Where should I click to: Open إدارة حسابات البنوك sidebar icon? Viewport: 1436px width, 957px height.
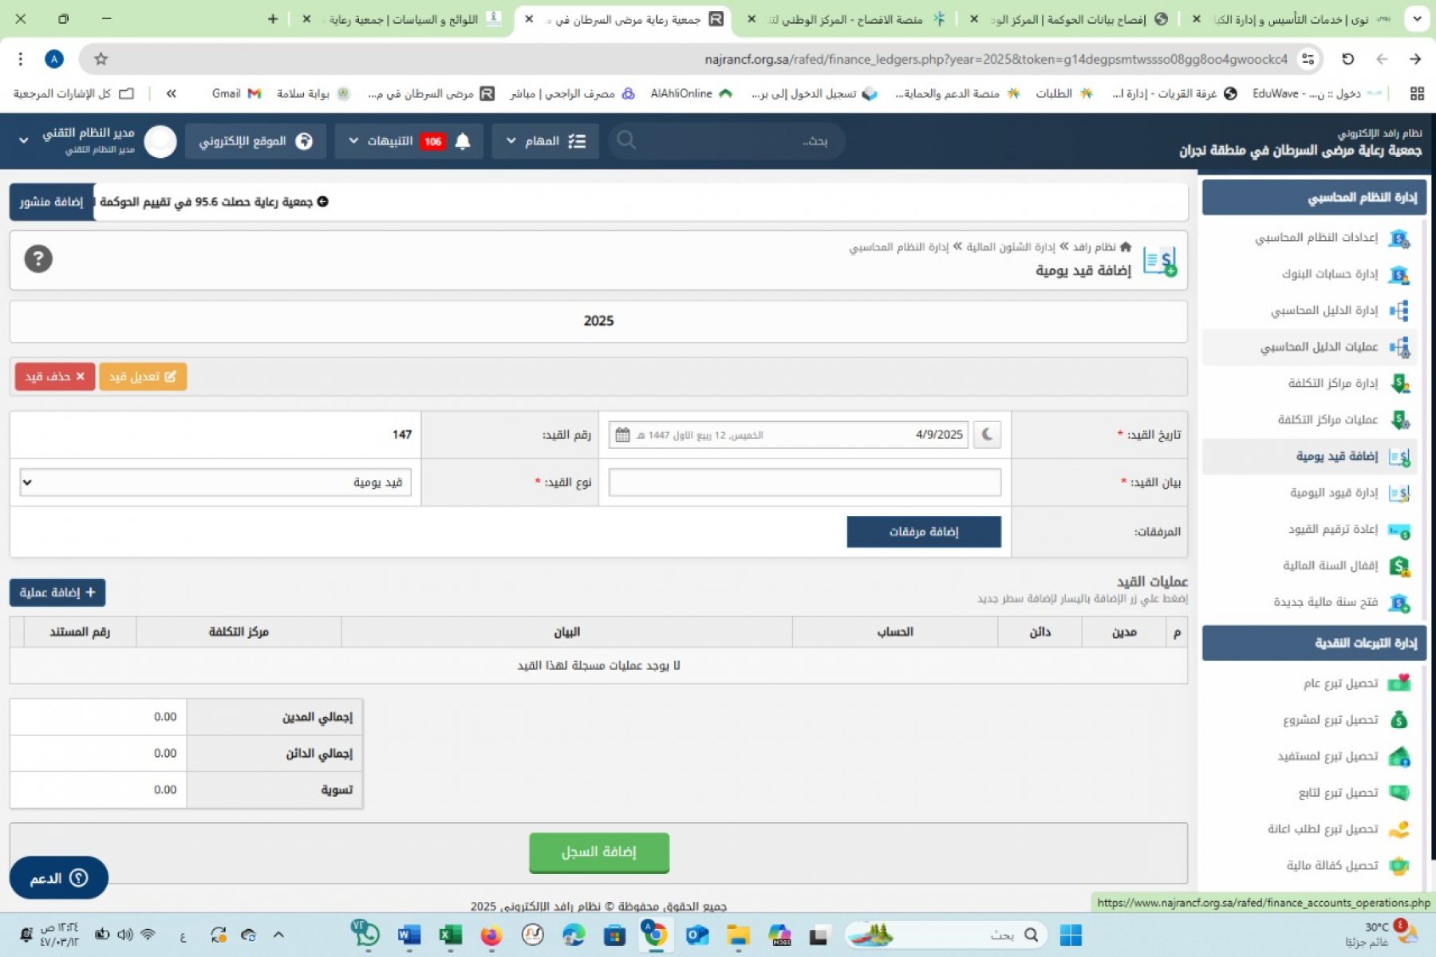1399,274
